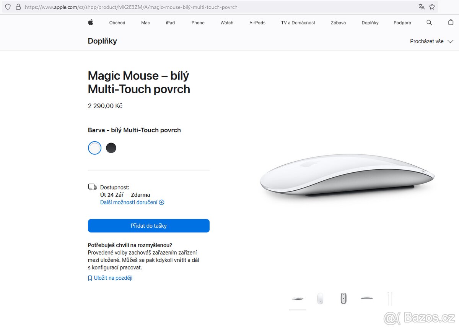Click the Přidat do tašky button

[x=148, y=226]
